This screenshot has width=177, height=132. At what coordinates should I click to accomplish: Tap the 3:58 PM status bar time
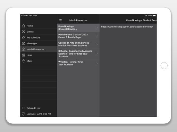tap(24, 16)
